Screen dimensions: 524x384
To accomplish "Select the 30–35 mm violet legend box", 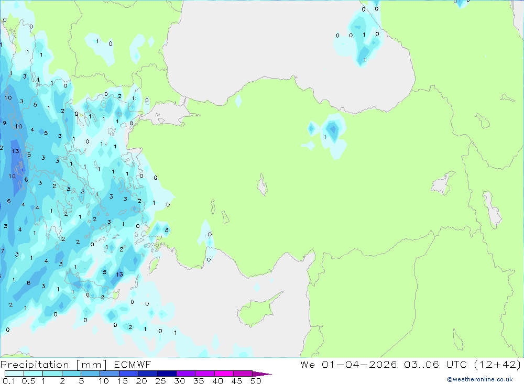I will pyautogui.click(x=186, y=374).
